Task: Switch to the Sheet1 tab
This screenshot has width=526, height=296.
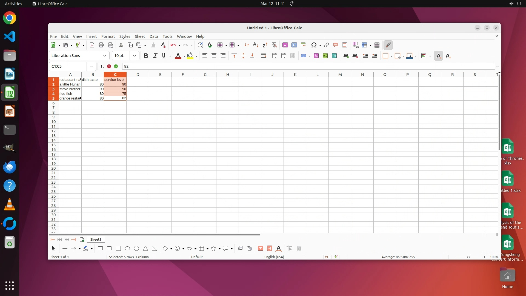Action: tap(96, 240)
